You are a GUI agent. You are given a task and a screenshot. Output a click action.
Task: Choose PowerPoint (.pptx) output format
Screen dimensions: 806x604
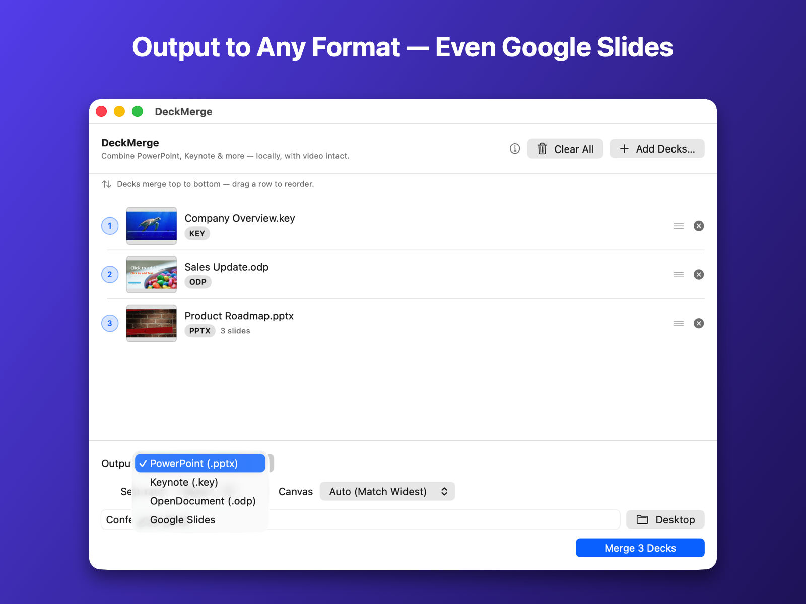click(200, 463)
